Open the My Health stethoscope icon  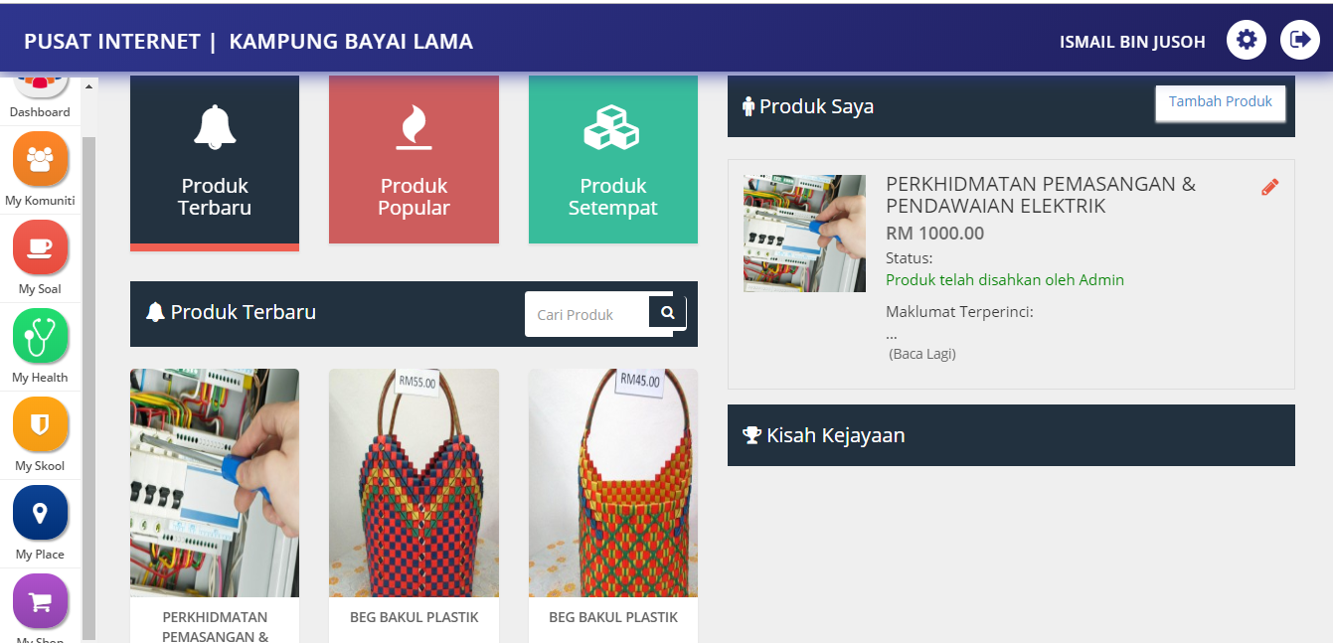41,336
